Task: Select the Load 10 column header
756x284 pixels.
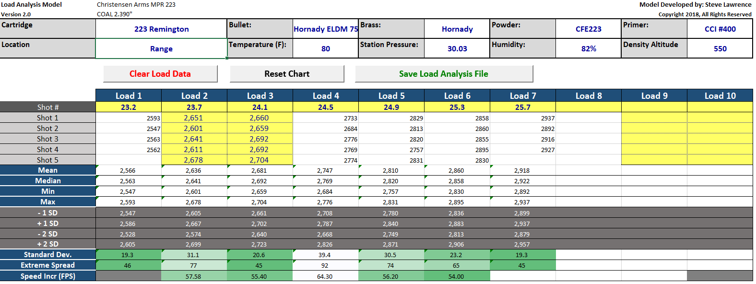Action: 720,95
